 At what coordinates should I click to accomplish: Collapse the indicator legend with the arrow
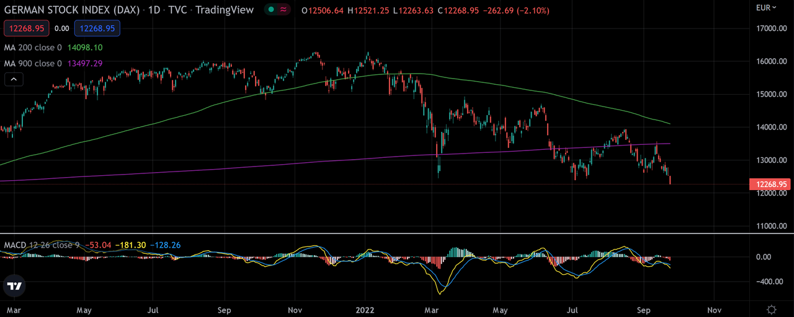pos(13,79)
